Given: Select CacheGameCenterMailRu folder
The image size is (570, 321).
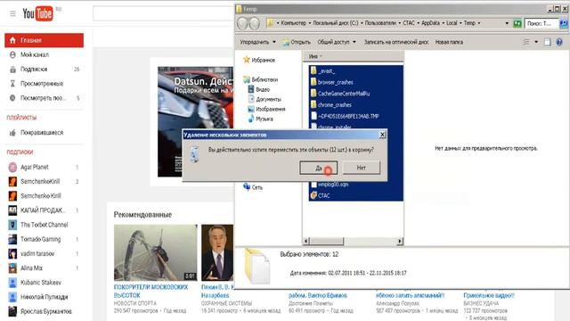Looking at the screenshot, I should (x=340, y=94).
